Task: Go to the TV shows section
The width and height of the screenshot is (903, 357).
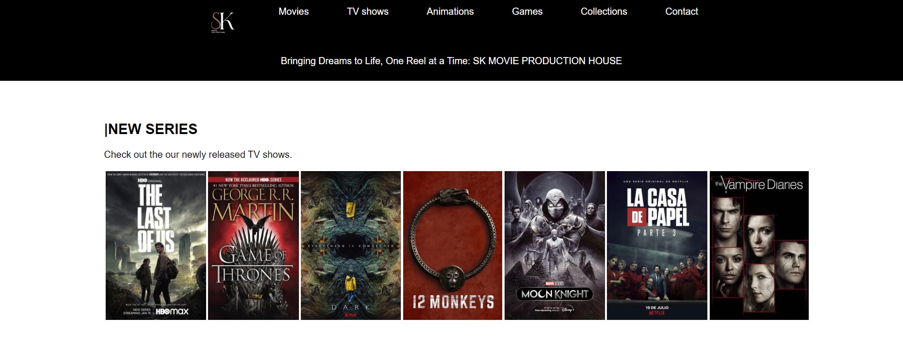Action: pos(367,11)
